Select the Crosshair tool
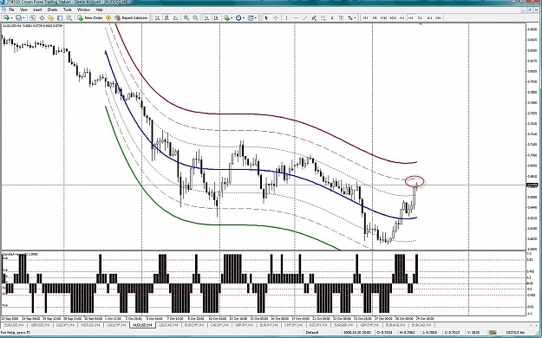The width and height of the screenshot is (542, 338). [276, 17]
